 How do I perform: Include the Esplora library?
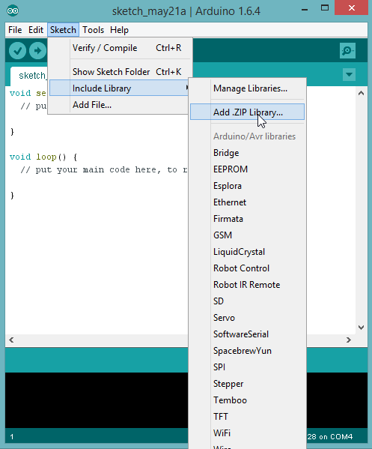[247, 186]
